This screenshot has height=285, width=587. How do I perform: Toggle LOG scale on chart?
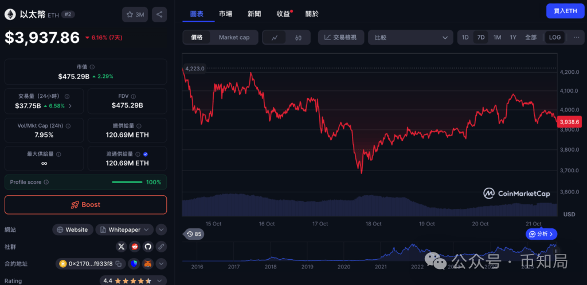click(555, 37)
